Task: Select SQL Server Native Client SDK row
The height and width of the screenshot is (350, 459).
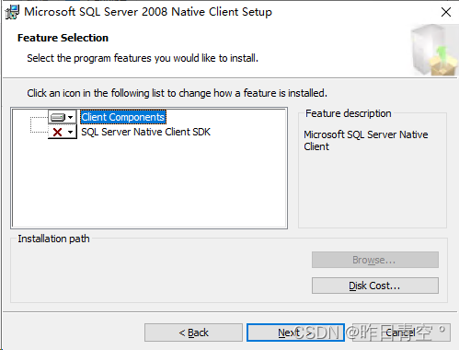Action: pos(145,132)
